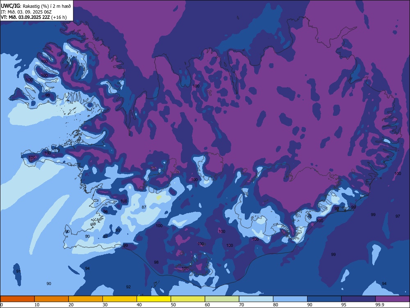Viewport: 410px width, 308px height.
Task: Click the legend label '40'
Action: pyautogui.click(x=139, y=305)
